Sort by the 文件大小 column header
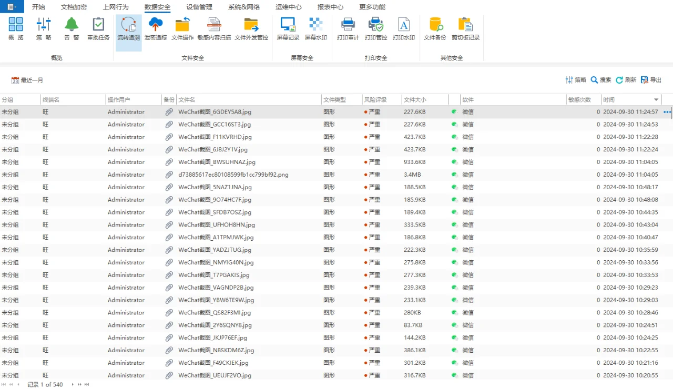The height and width of the screenshot is (389, 673). [x=425, y=100]
